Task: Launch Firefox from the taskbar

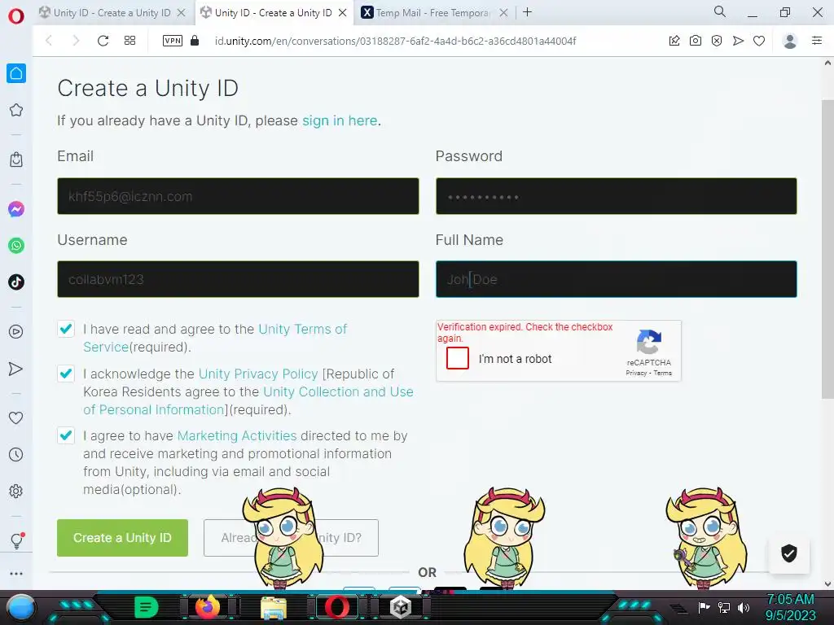Action: [x=208, y=607]
